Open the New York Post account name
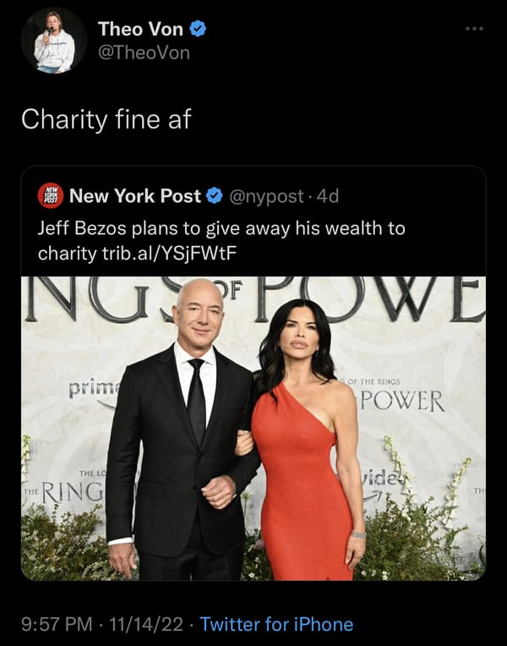Image resolution: width=507 pixels, height=646 pixels. (135, 195)
